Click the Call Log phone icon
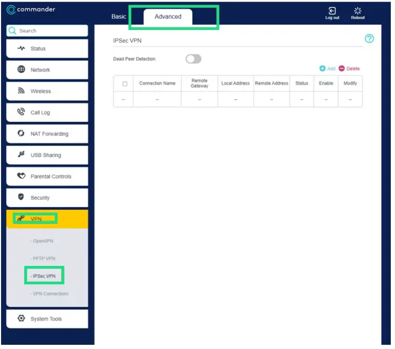395x349 pixels. [21, 111]
